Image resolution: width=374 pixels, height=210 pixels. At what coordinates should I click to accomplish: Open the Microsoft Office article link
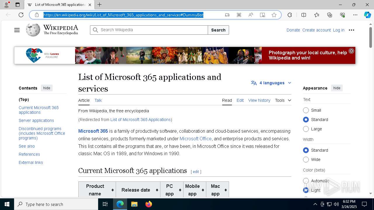(195, 139)
